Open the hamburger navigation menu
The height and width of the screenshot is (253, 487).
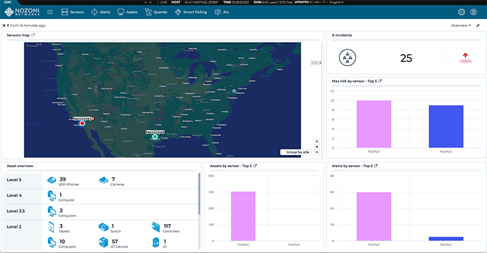49,12
